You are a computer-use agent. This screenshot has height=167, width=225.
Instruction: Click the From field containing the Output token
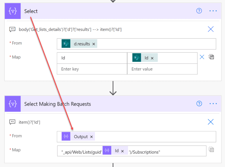pyautogui.click(x=136, y=137)
